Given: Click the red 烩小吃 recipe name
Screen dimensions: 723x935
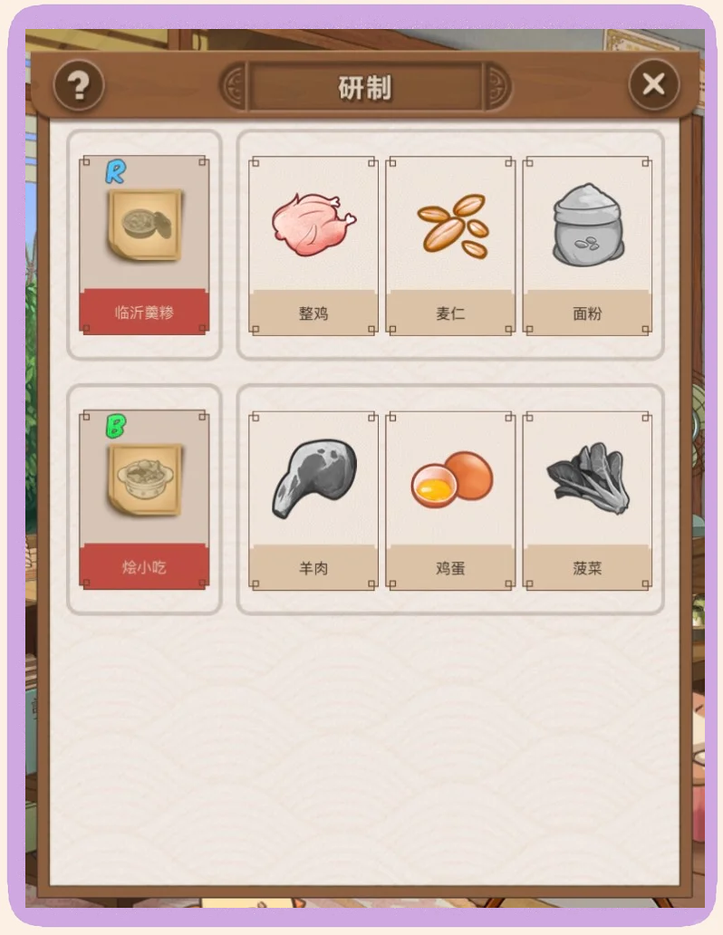Looking at the screenshot, I should 144,566.
